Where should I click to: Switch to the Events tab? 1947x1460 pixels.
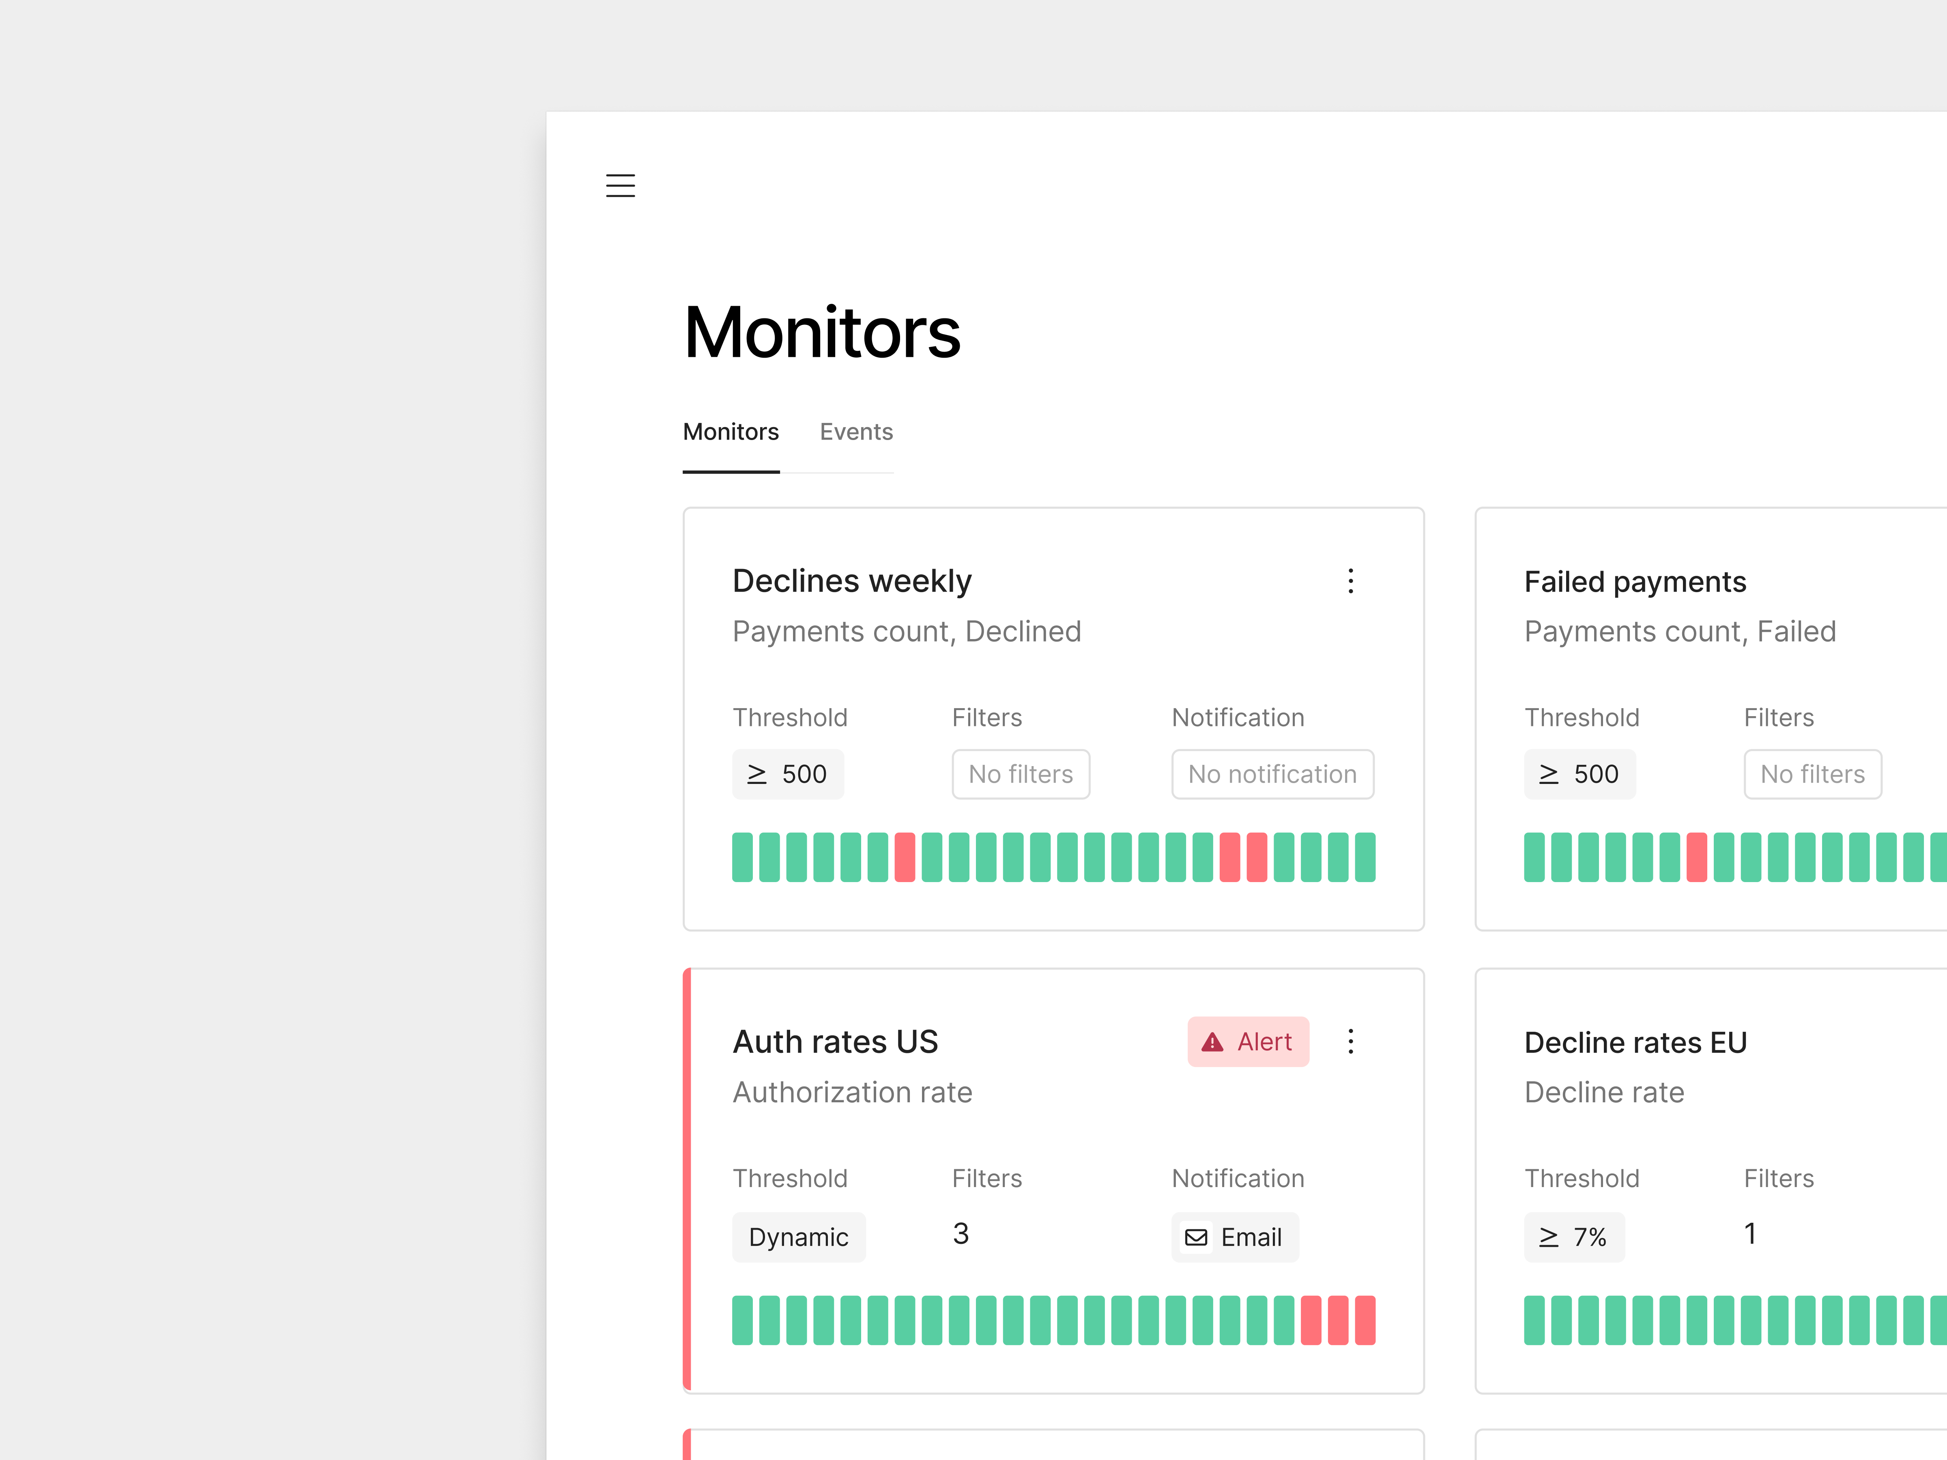[x=856, y=432]
